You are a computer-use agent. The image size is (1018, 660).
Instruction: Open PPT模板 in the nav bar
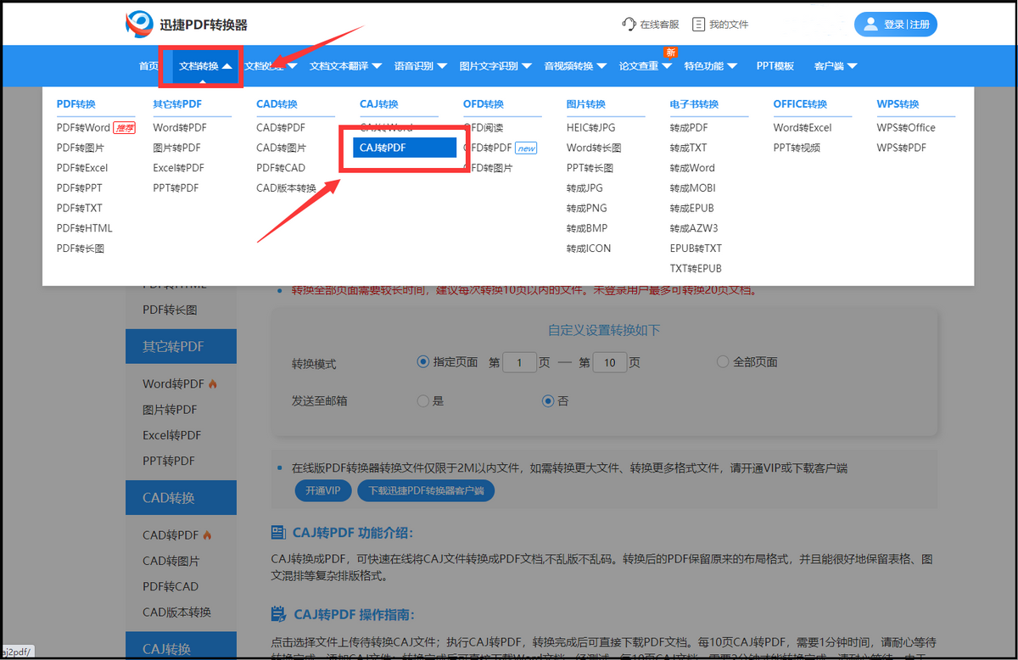(775, 66)
